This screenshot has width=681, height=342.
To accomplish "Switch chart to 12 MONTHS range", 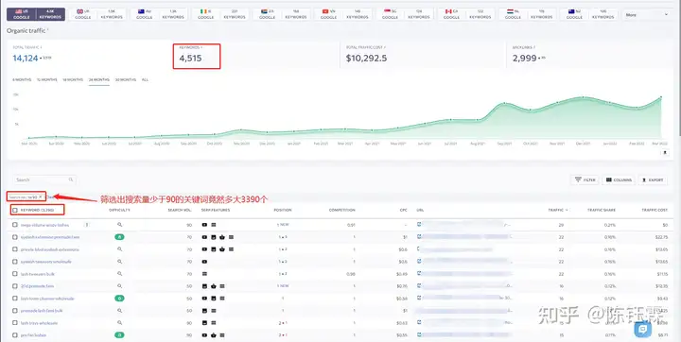I will [47, 80].
